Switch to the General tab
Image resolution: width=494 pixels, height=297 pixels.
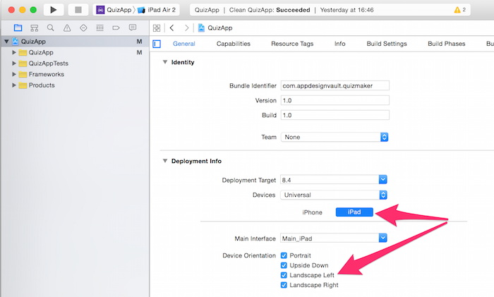[x=184, y=44]
